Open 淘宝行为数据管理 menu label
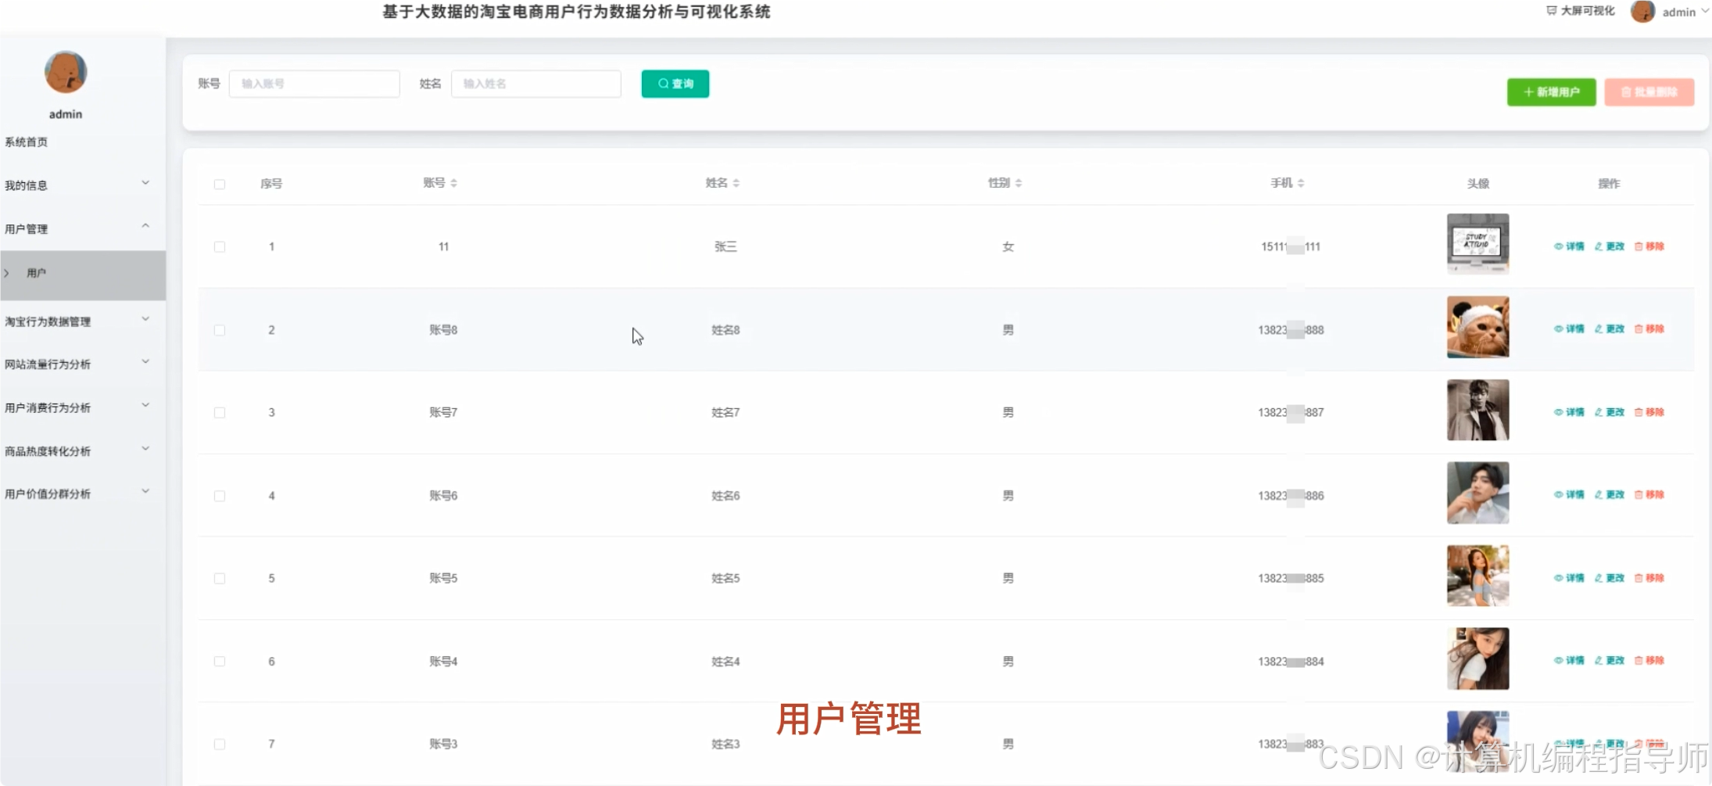 (48, 321)
